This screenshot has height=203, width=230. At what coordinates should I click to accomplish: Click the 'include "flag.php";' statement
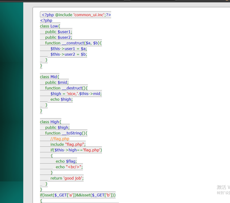pyautogui.click(x=68, y=145)
